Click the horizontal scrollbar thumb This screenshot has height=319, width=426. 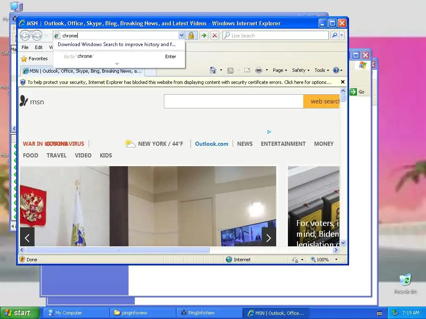pyautogui.click(x=117, y=250)
